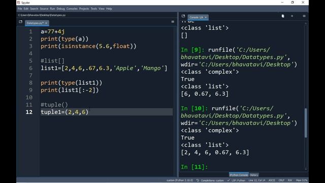Screen dimensions: 325x183
Task: Open the Search menu
Action: [x=34, y=9]
